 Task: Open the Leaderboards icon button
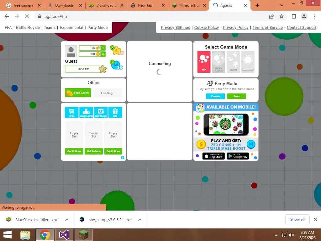coord(86,112)
